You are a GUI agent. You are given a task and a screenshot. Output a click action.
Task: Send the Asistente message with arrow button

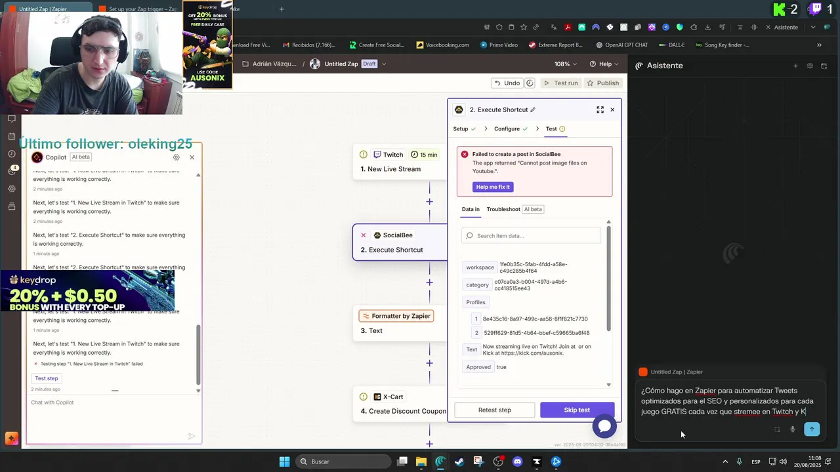(812, 429)
